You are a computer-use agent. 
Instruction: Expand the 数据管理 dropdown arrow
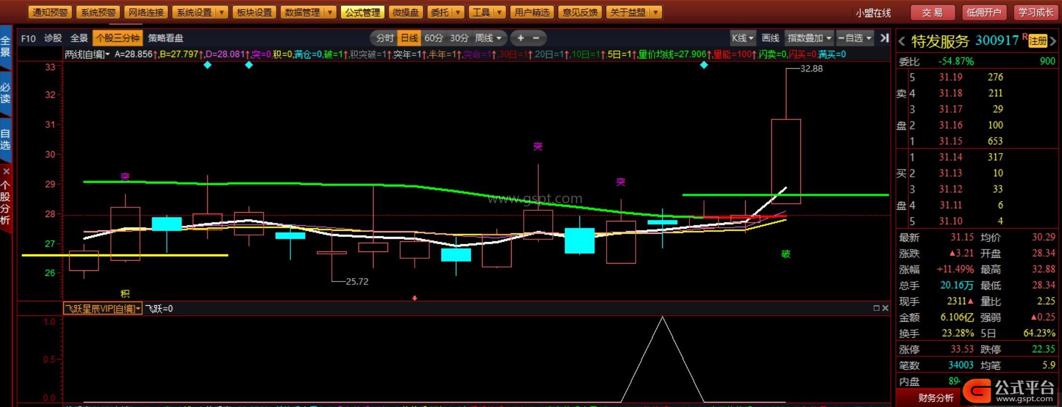(330, 13)
